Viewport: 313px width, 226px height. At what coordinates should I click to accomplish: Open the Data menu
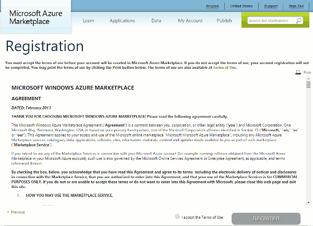(156, 21)
